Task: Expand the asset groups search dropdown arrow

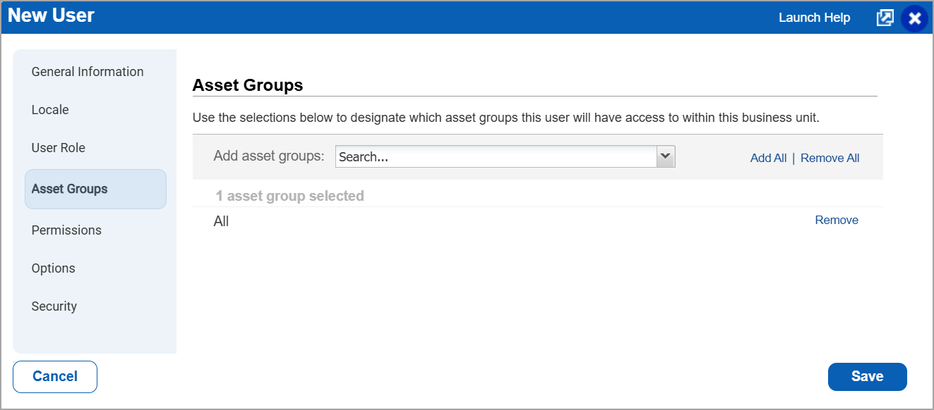Action: [x=665, y=156]
